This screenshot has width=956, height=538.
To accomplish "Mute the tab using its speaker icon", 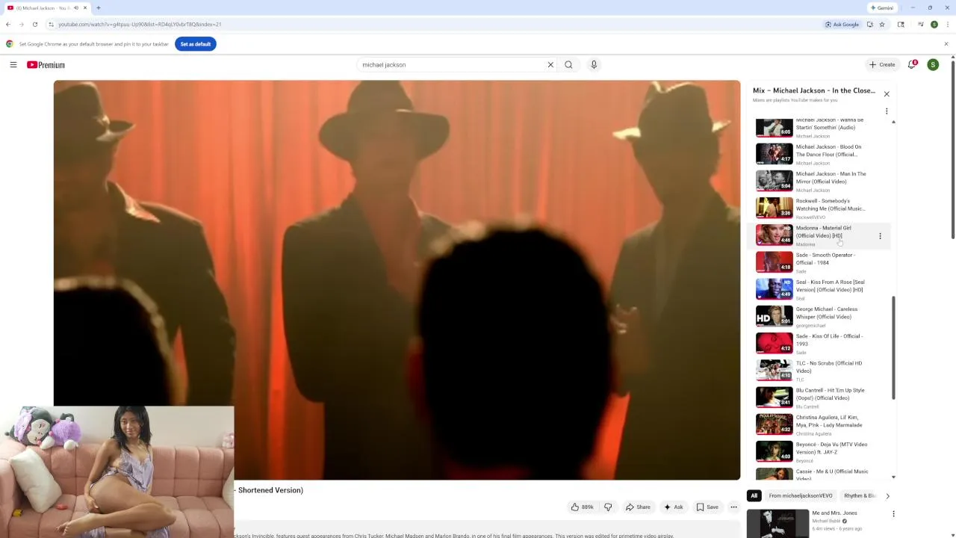I will coord(75,7).
